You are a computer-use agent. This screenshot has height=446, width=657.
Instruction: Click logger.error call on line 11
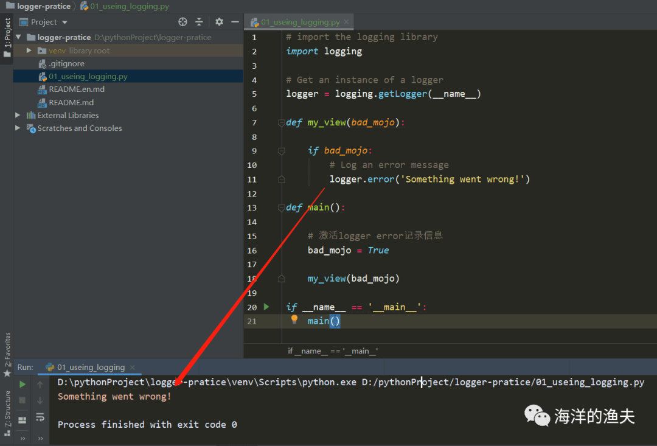click(x=429, y=179)
